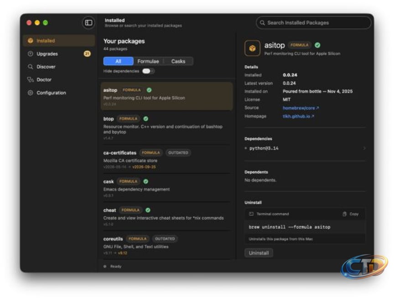Expand the python@3.14 dependency chevron
The width and height of the screenshot is (394, 299).
(x=364, y=148)
